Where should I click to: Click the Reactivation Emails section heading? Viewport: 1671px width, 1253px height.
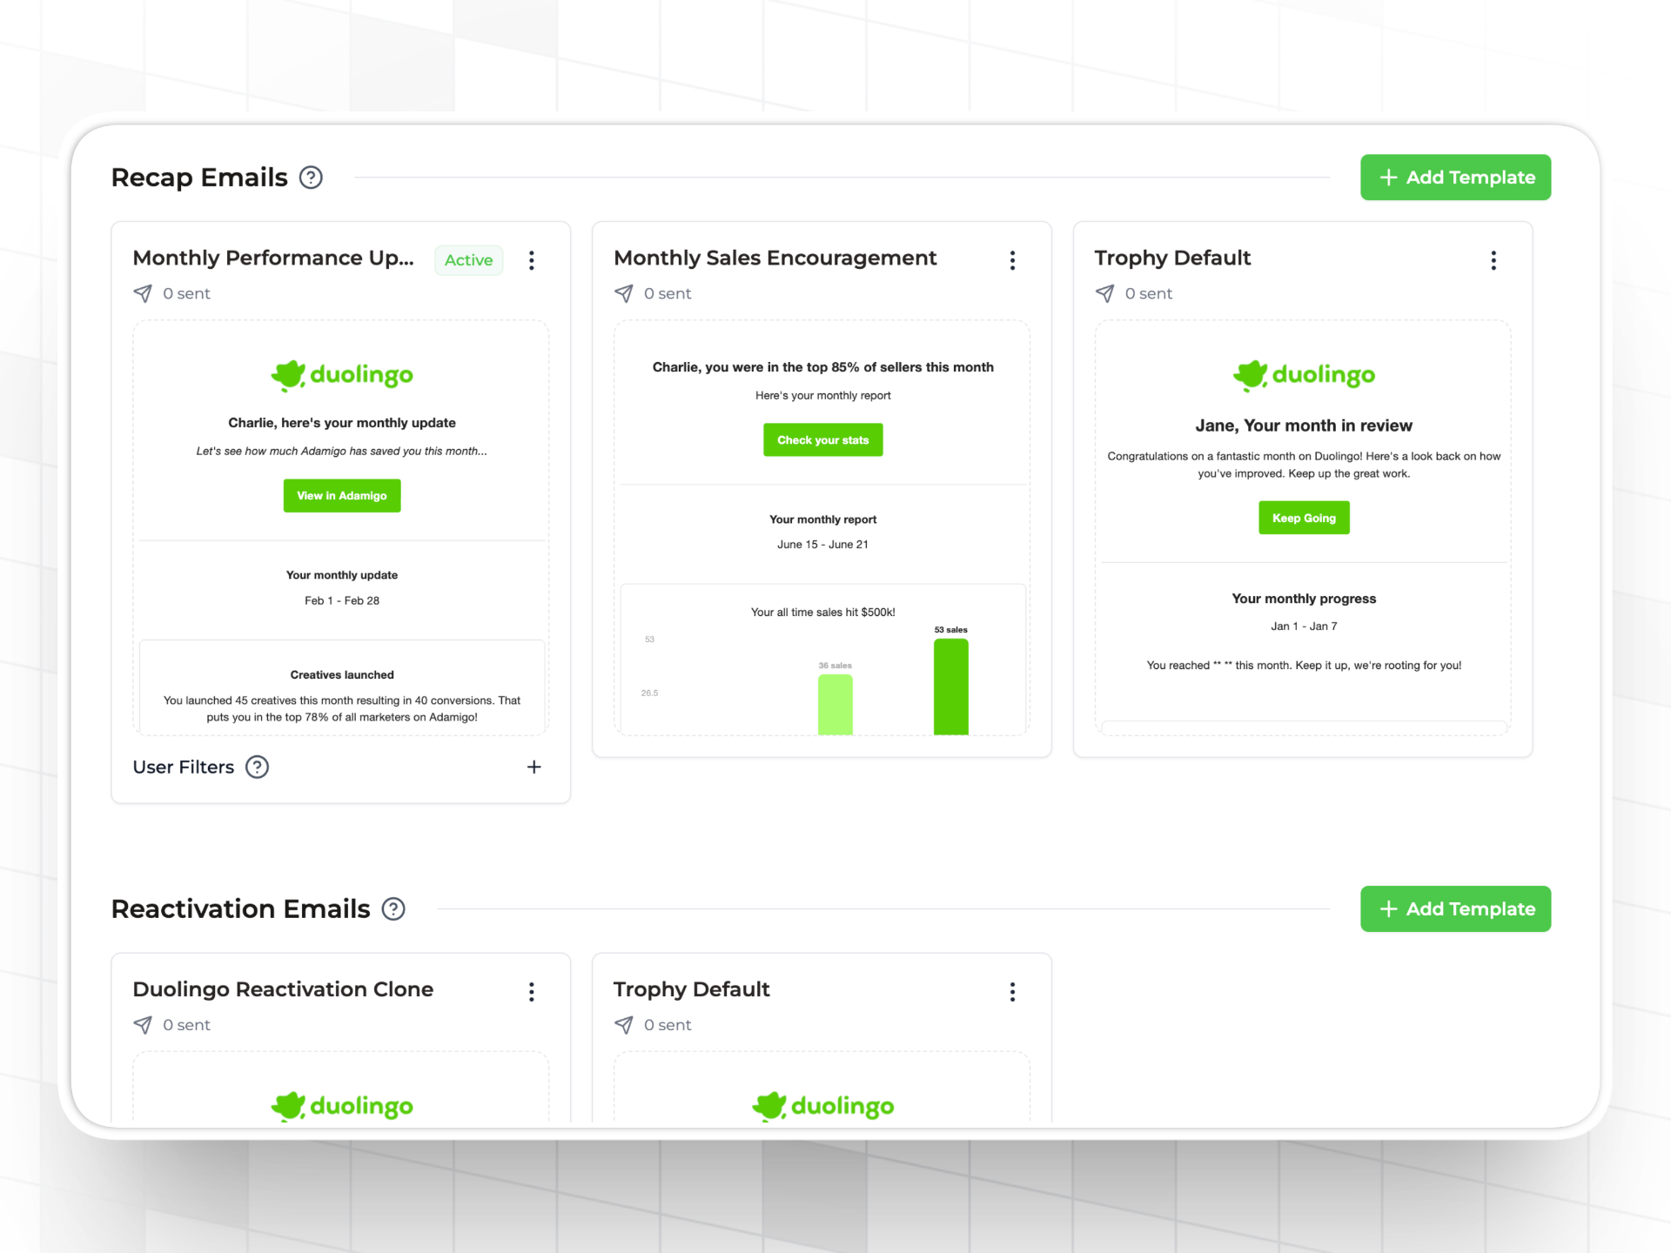tap(241, 909)
